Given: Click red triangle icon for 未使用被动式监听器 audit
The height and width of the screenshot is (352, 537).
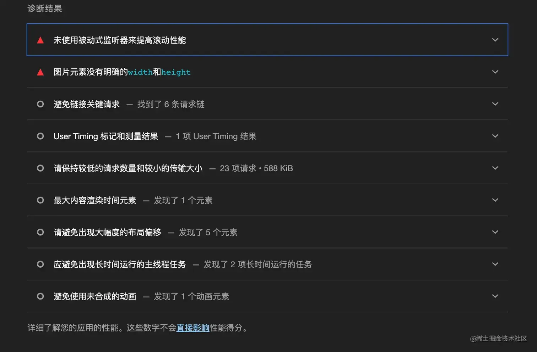Looking at the screenshot, I should tap(40, 40).
